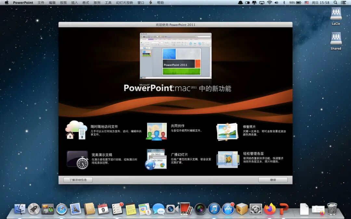The width and height of the screenshot is (351, 219).
Task: Open the 帮助 menu
Action: [160, 3]
